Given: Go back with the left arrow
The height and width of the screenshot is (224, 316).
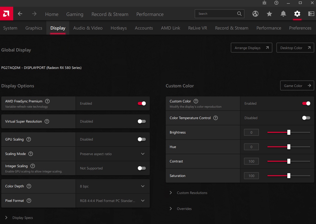Looking at the screenshot, I should coord(20,14).
